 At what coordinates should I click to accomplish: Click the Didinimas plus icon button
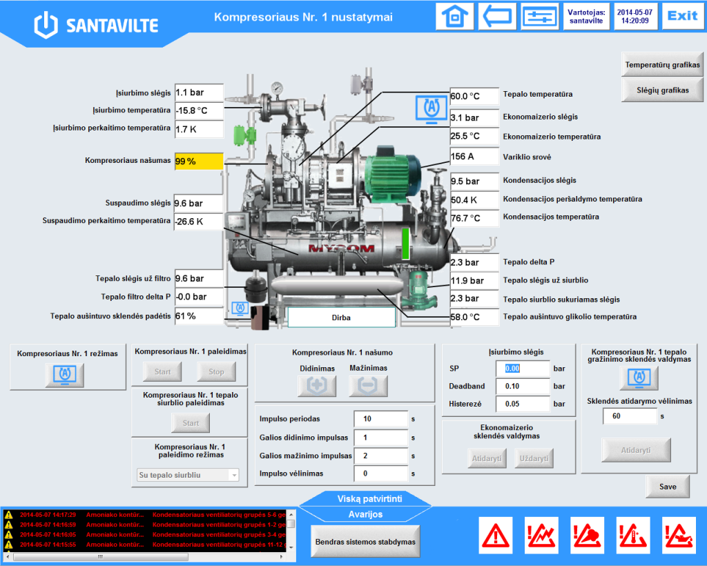317,386
